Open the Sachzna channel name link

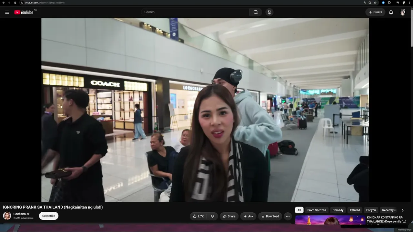click(x=19, y=214)
